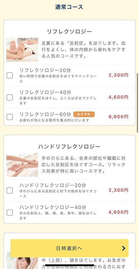Screen dimensions: 139x269
Task: Open the foot reflexology photo thumbnail
Action: 22,49
